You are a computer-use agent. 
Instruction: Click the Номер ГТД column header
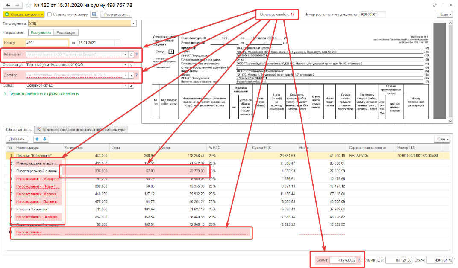[x=419, y=148]
